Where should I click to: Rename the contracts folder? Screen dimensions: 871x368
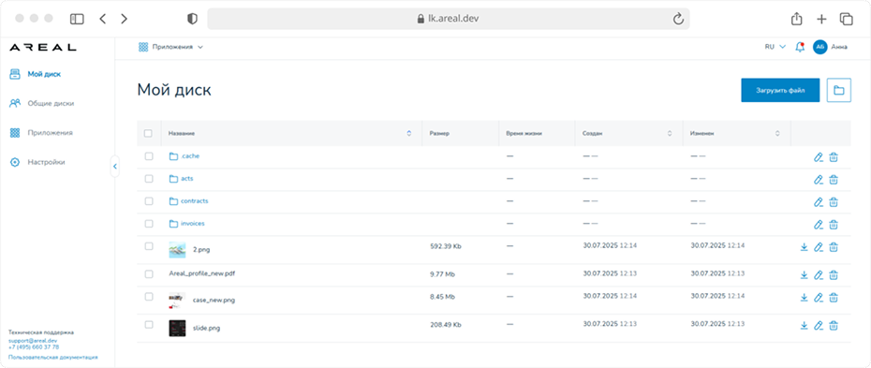pos(818,202)
